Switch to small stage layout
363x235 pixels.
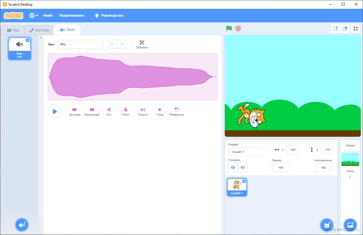(336, 29)
